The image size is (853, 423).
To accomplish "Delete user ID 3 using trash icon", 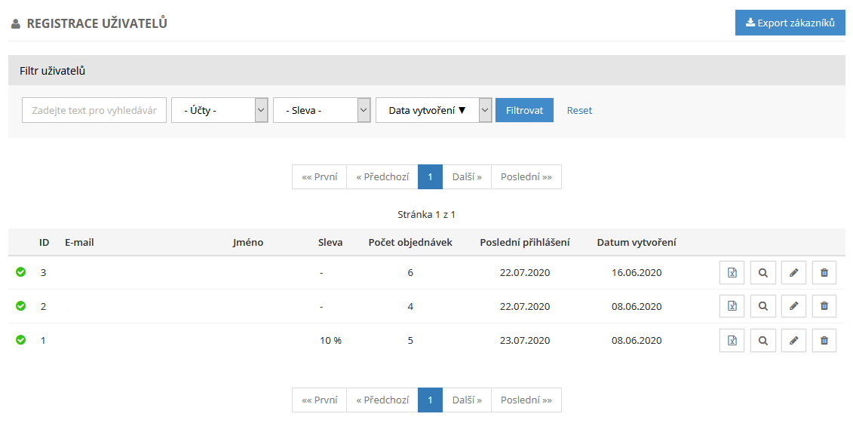I will (824, 272).
